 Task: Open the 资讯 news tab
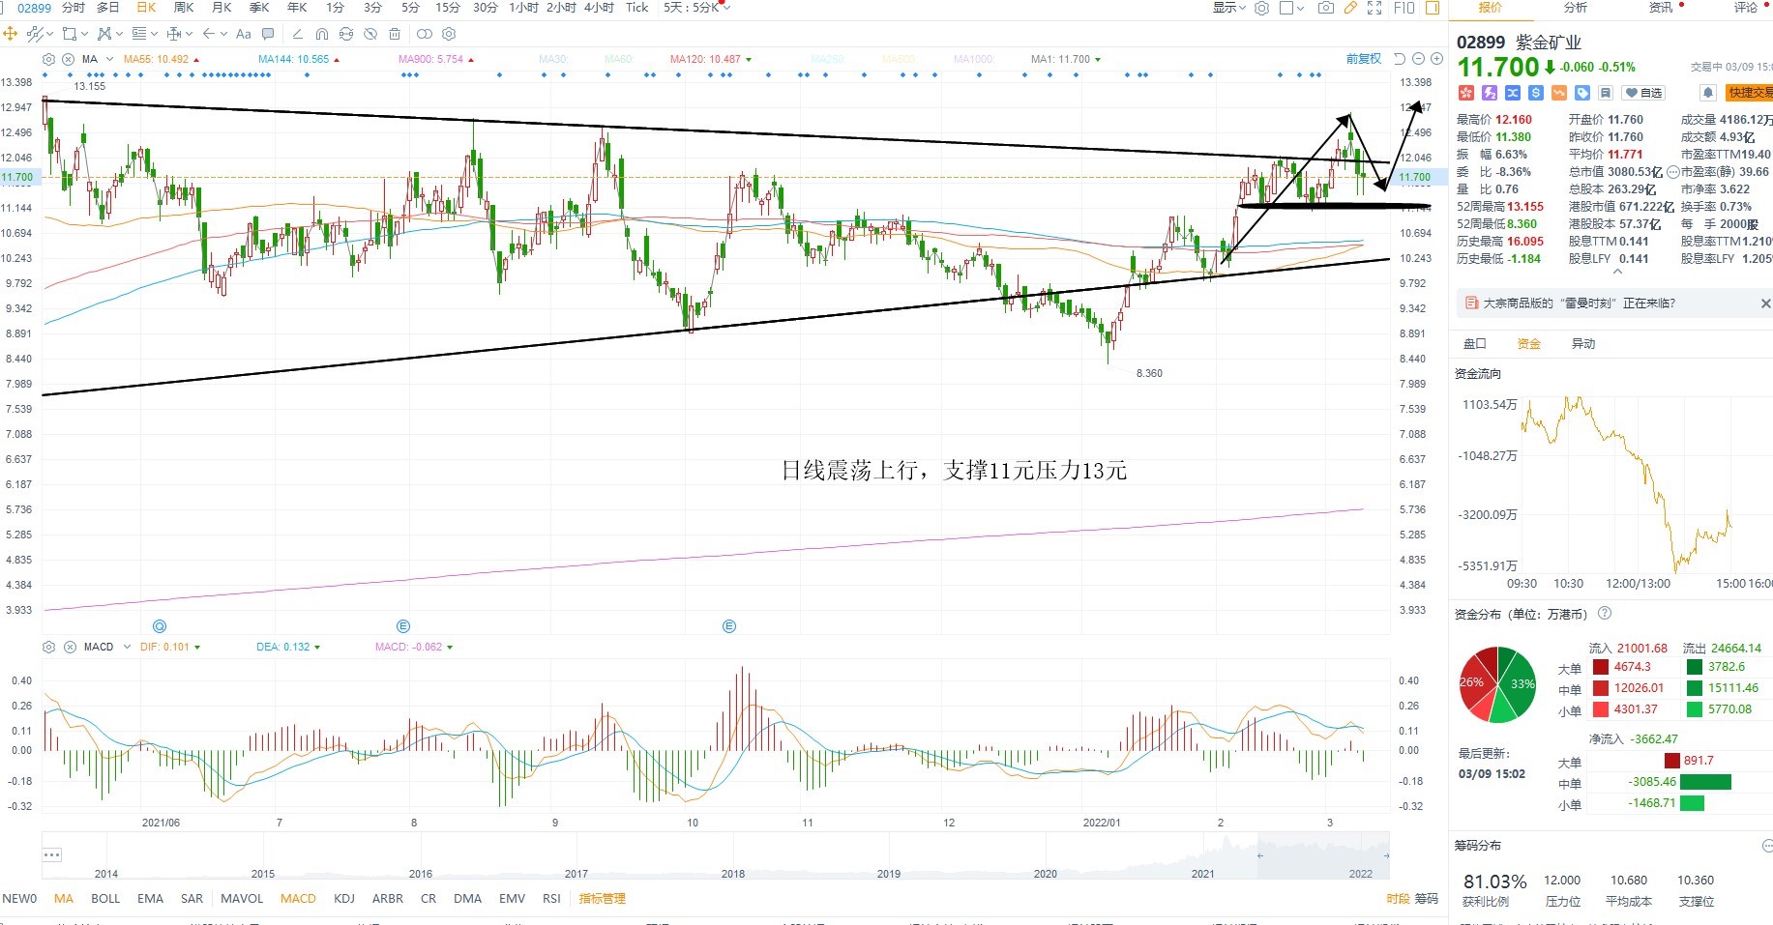point(1661,8)
